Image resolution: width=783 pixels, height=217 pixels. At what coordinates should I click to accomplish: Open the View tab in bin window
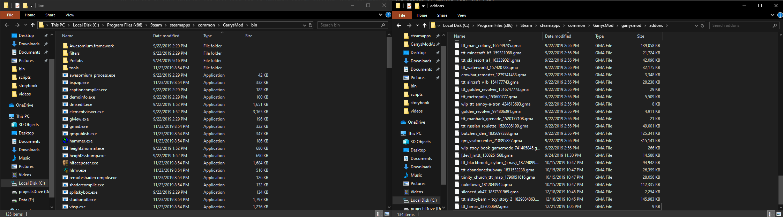coord(70,15)
